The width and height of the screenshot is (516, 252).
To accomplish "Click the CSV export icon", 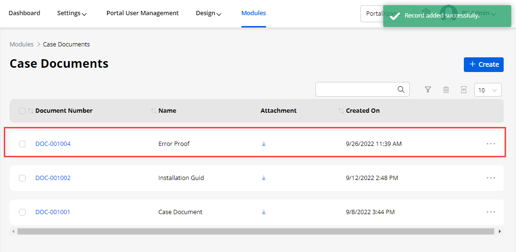I will coord(464,90).
